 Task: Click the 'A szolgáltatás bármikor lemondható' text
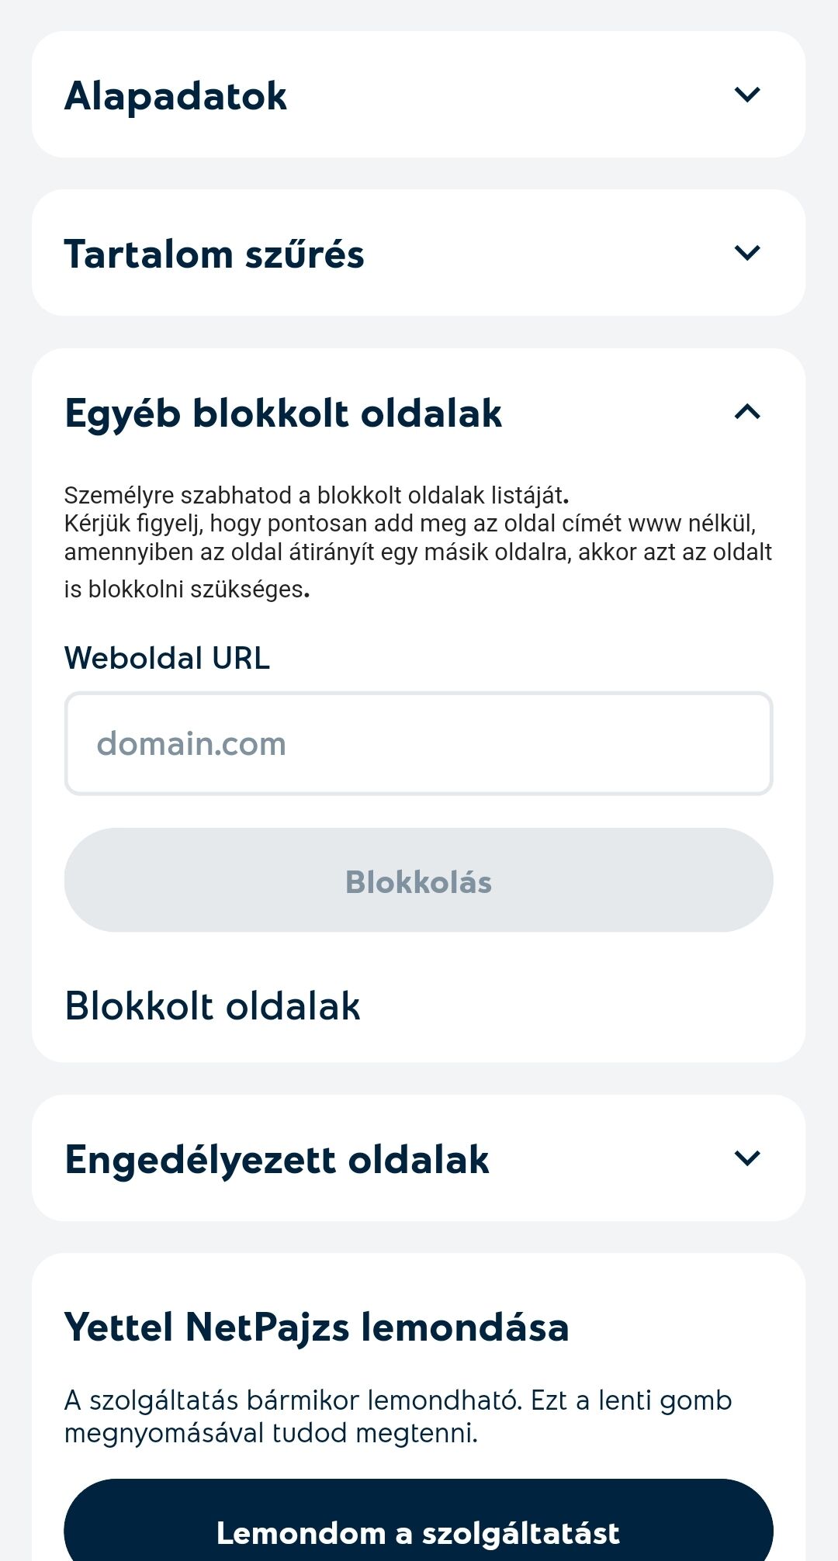coord(293,1400)
